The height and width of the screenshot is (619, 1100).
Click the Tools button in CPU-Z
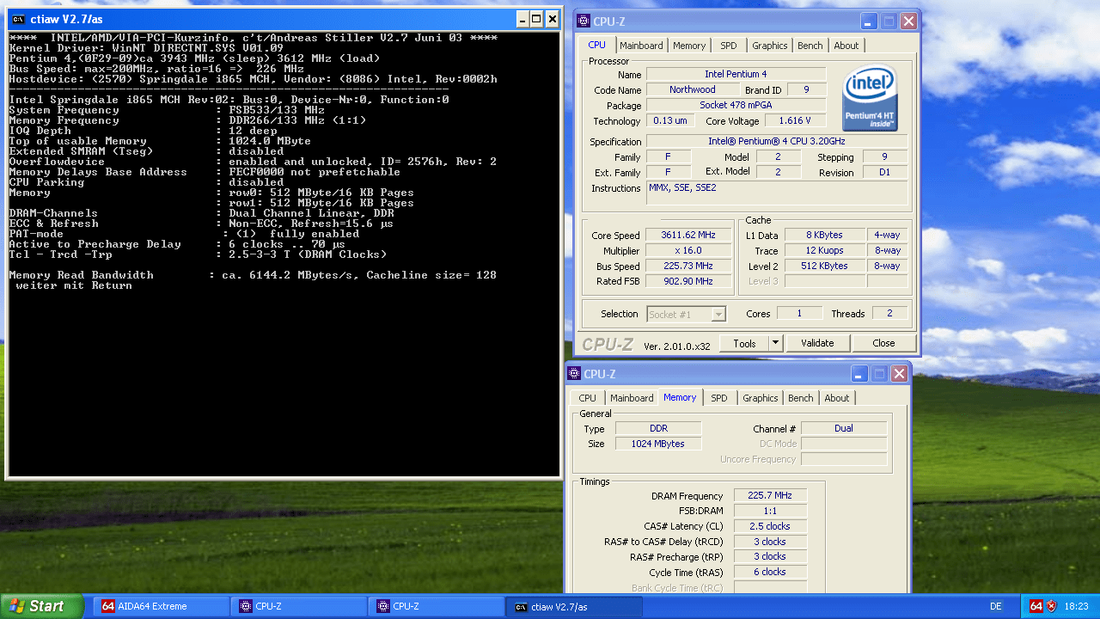744,343
